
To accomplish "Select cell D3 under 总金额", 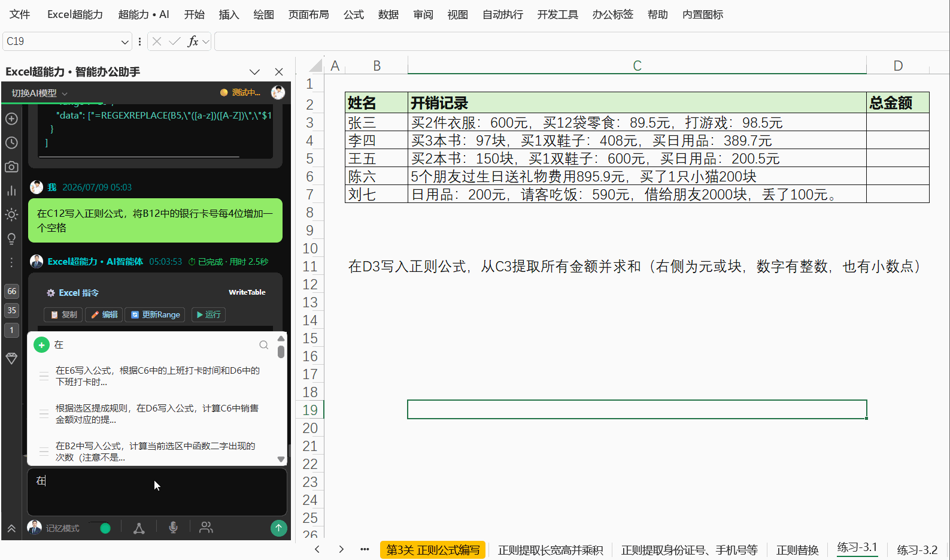I will tap(897, 122).
